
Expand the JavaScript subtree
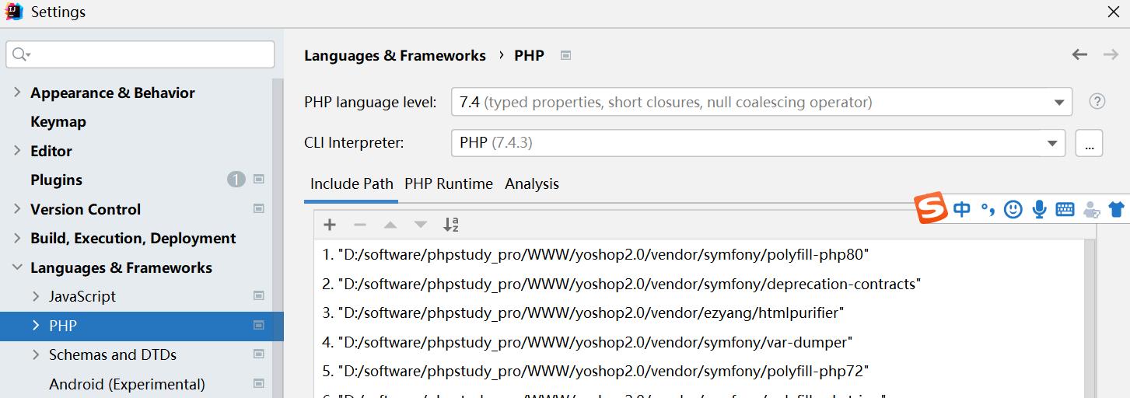36,296
